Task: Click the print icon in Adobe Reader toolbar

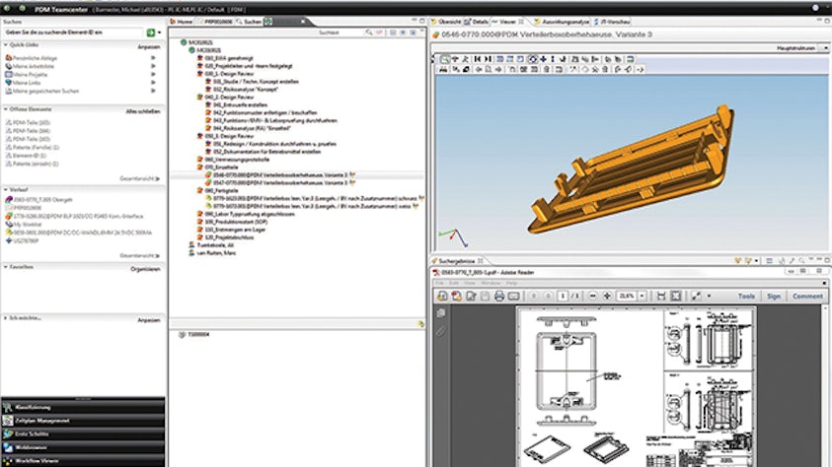Action: (x=499, y=297)
